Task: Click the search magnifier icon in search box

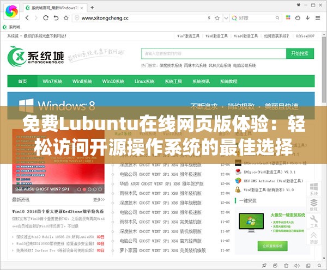Action: coord(277,18)
